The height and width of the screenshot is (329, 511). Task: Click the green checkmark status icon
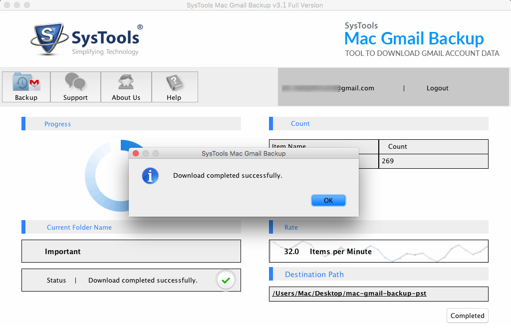[x=226, y=280]
